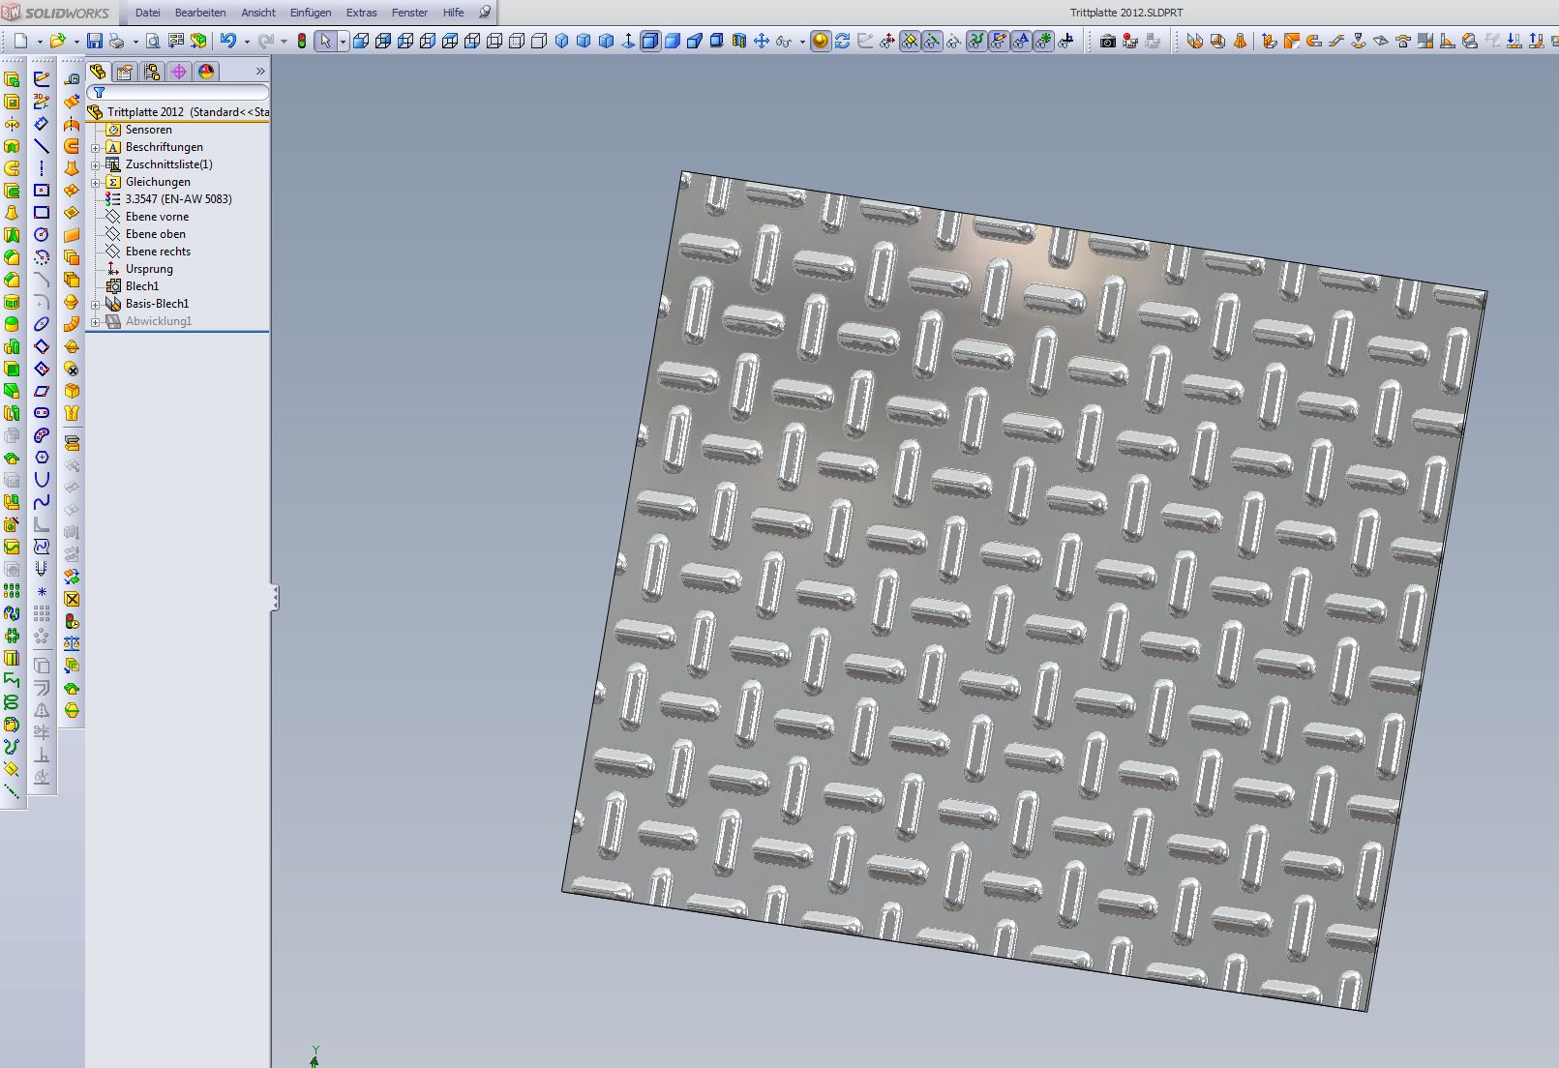Click the Rebuild traffic light icon
Image resolution: width=1559 pixels, height=1068 pixels.
pyautogui.click(x=302, y=41)
